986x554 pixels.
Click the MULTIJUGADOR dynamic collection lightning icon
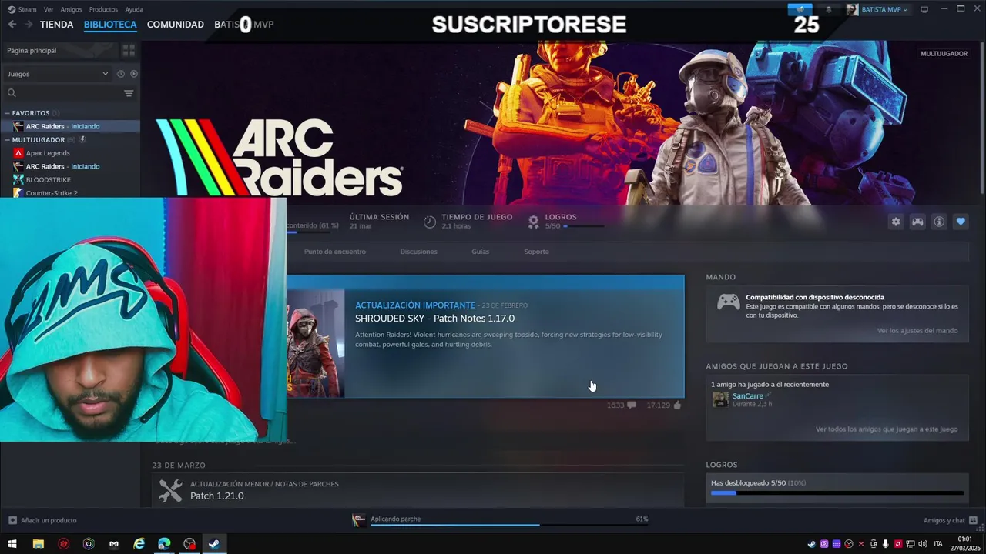[x=82, y=139]
